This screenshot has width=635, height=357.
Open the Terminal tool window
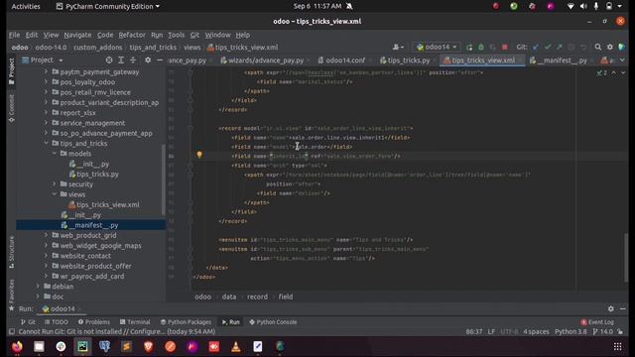coord(135,322)
